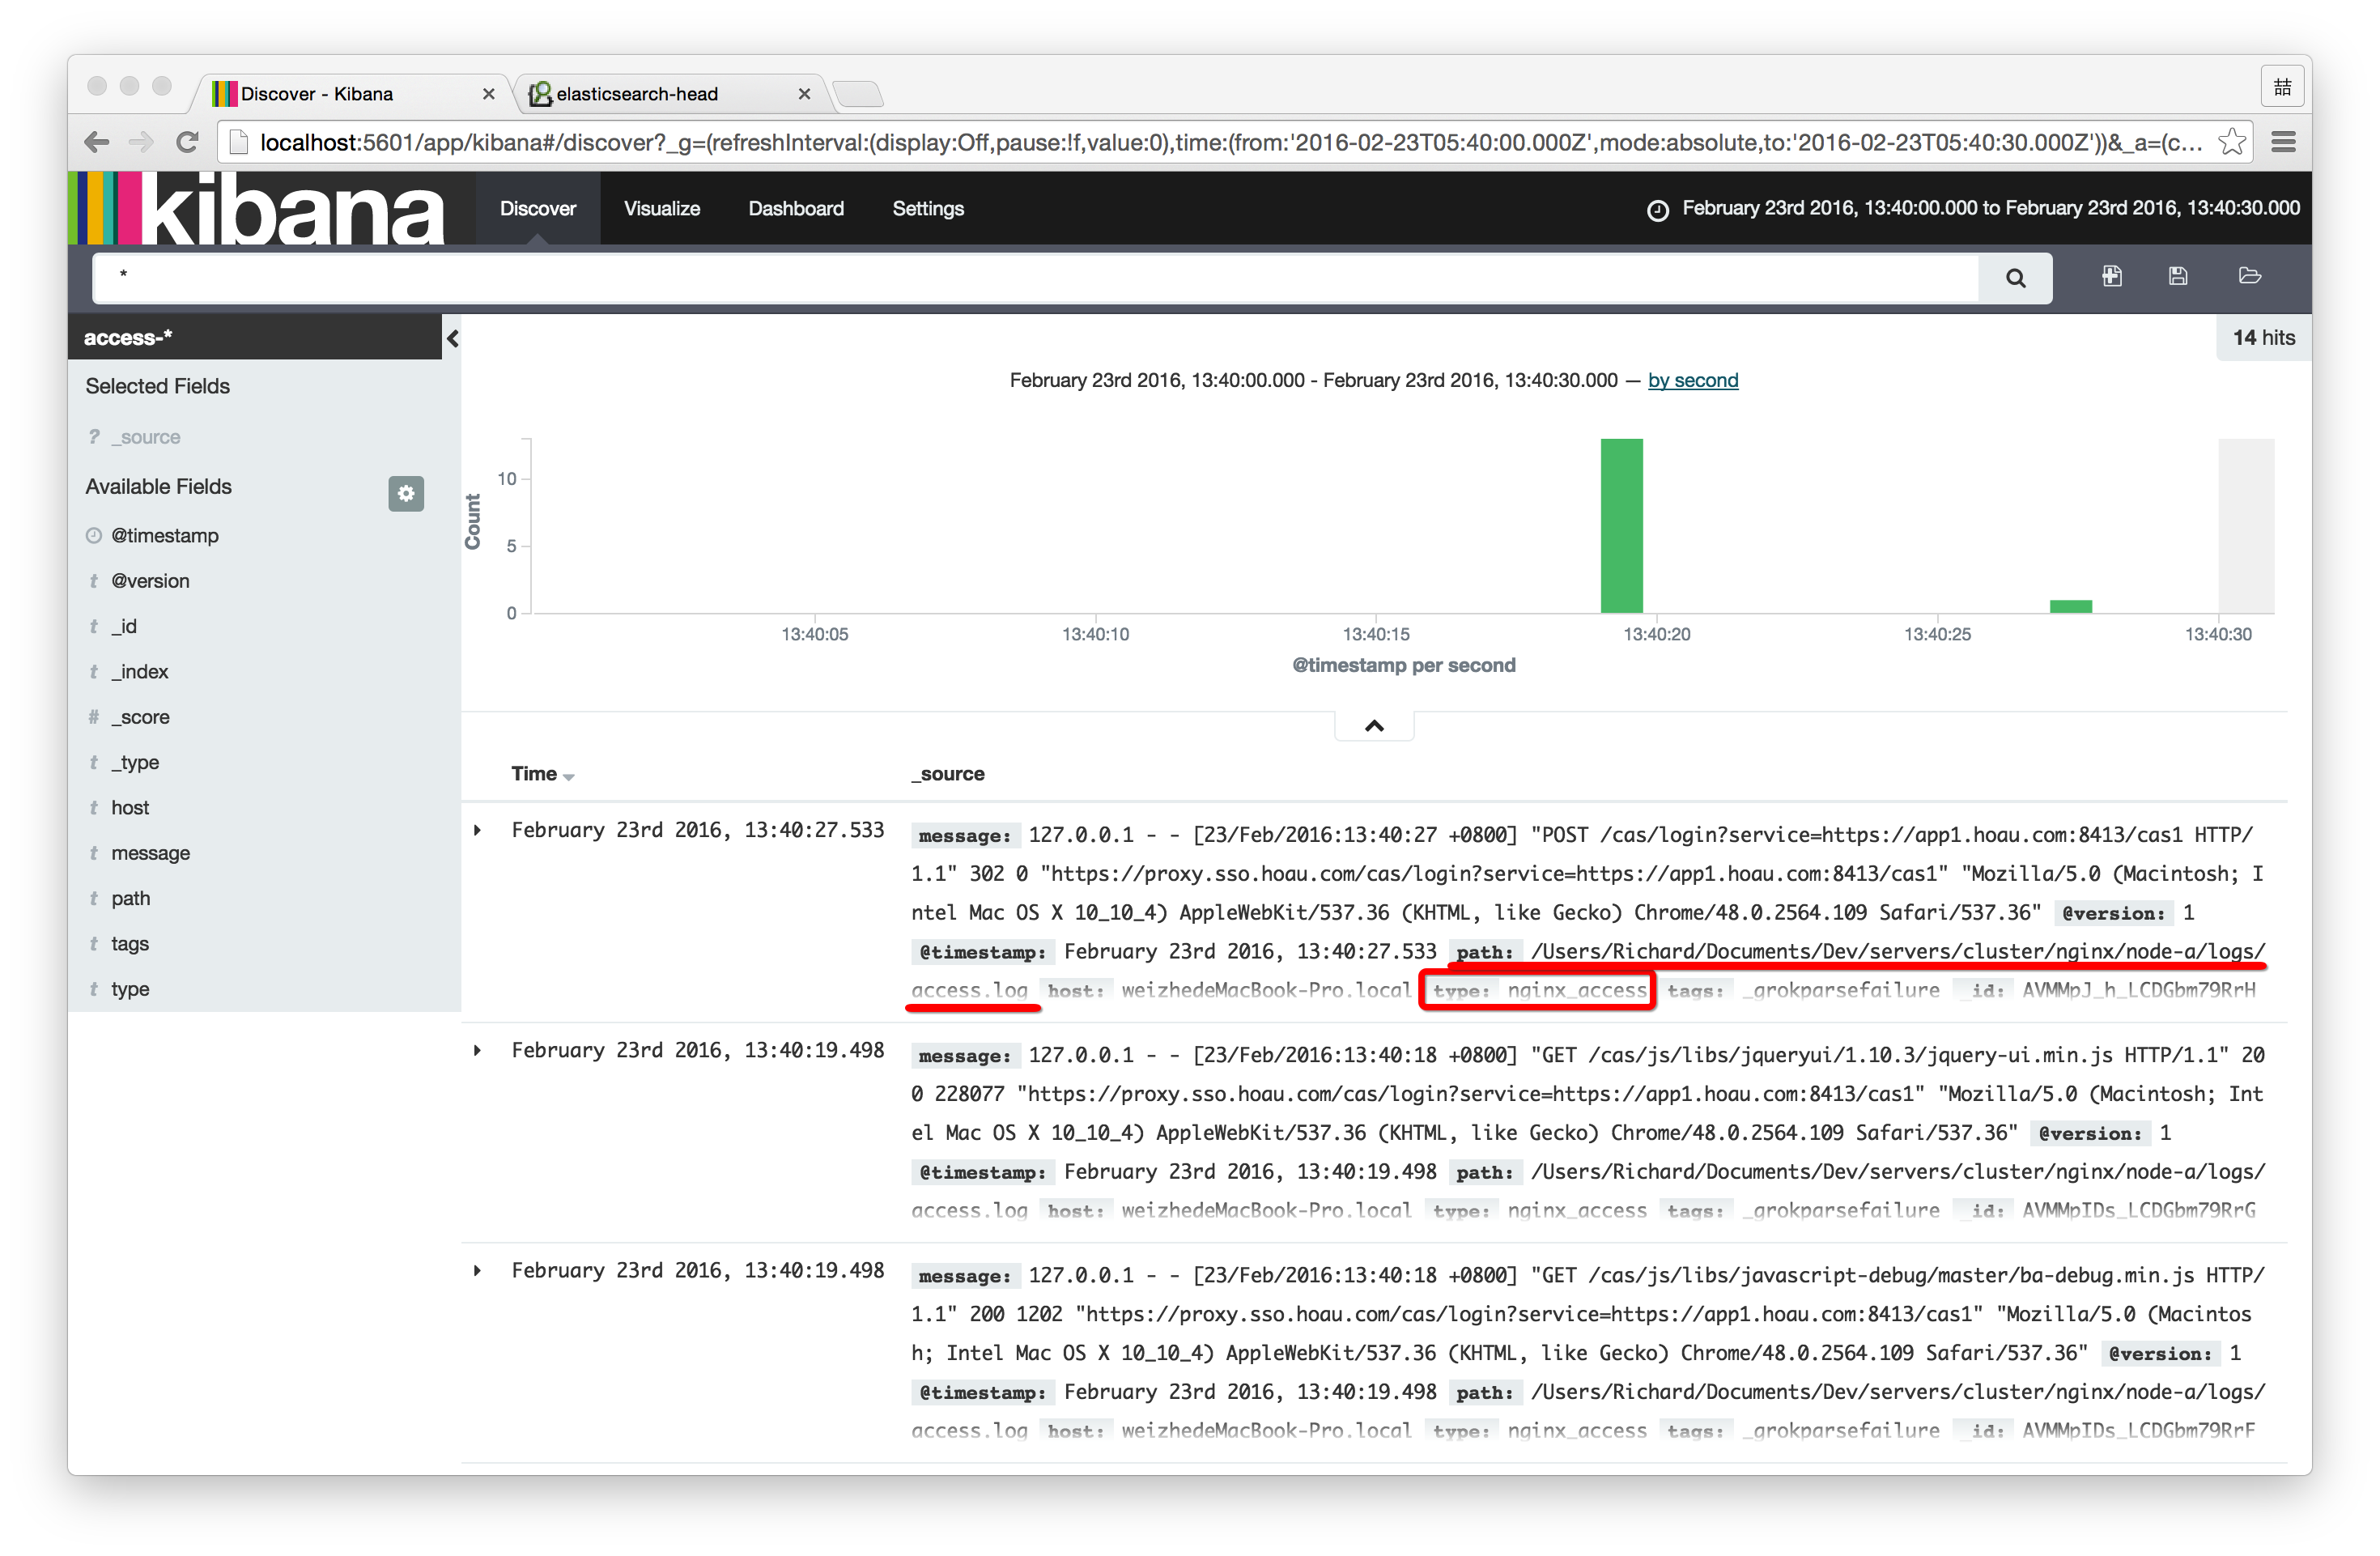2380x1556 pixels.
Task: Reload the page with browser refresh
Action: click(x=187, y=142)
